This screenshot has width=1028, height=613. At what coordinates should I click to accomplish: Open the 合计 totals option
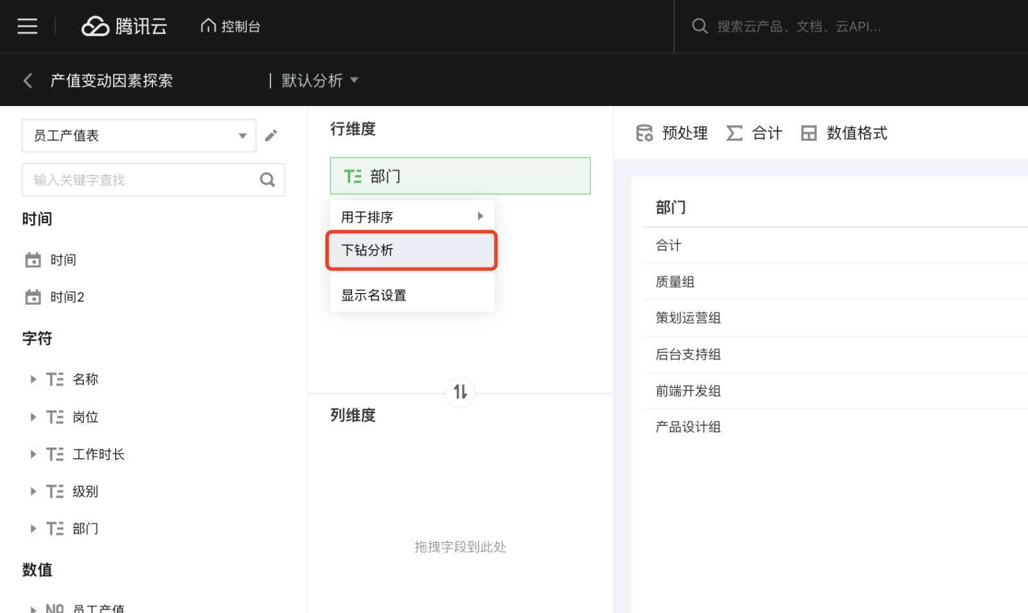coord(754,133)
